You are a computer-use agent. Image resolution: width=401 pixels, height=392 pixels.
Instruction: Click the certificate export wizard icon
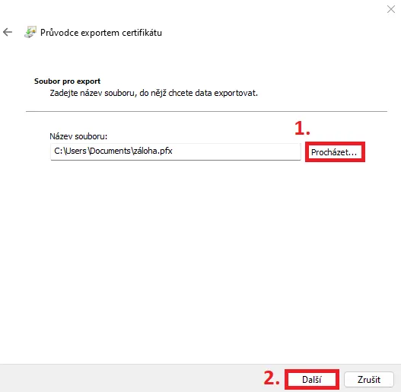click(x=30, y=32)
